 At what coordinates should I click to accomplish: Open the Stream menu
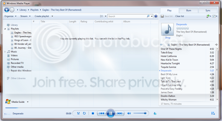pos(25,16)
